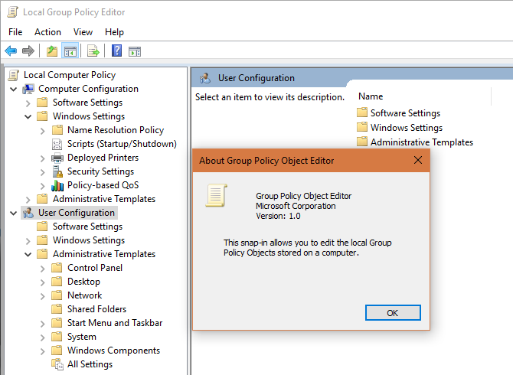Select the Security Settings lock icon
Image resolution: width=513 pixels, height=375 pixels.
point(57,171)
